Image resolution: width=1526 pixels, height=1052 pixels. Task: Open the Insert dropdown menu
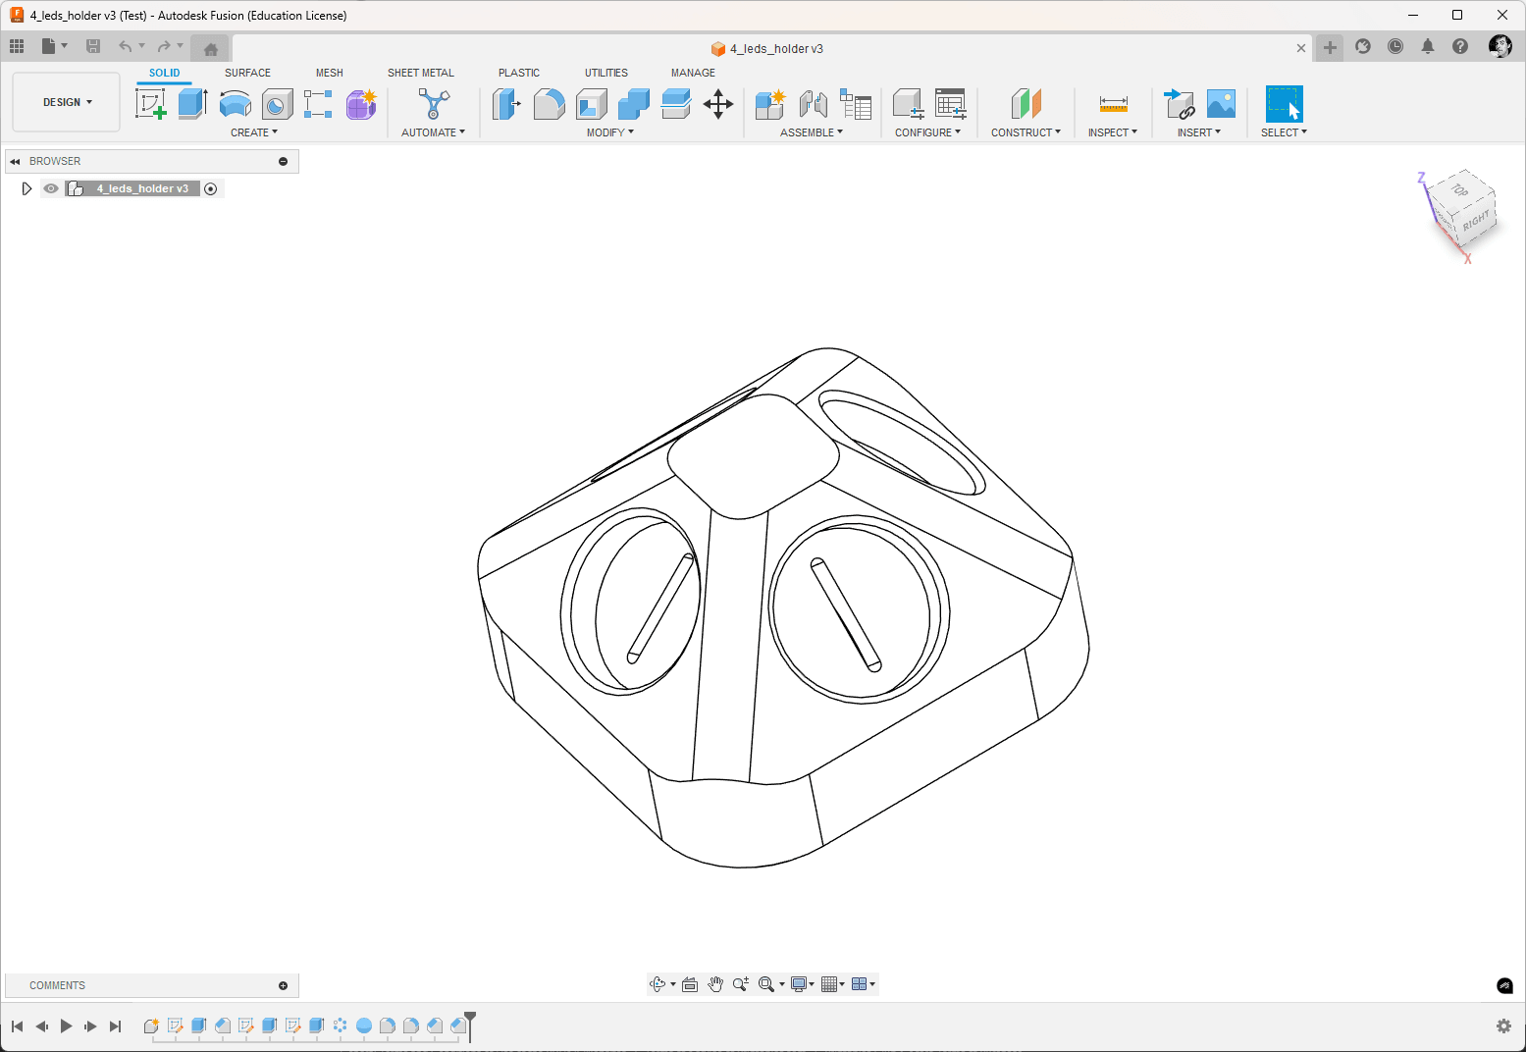pyautogui.click(x=1199, y=132)
